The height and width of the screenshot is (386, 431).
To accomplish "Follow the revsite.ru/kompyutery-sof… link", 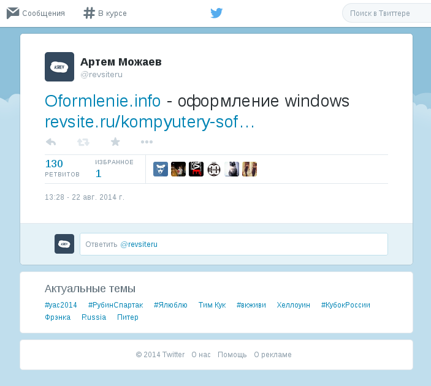I will 150,122.
